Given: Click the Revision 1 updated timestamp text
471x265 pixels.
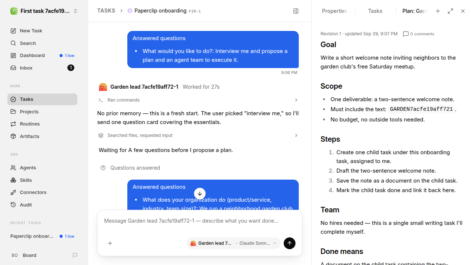Looking at the screenshot, I should 359,34.
